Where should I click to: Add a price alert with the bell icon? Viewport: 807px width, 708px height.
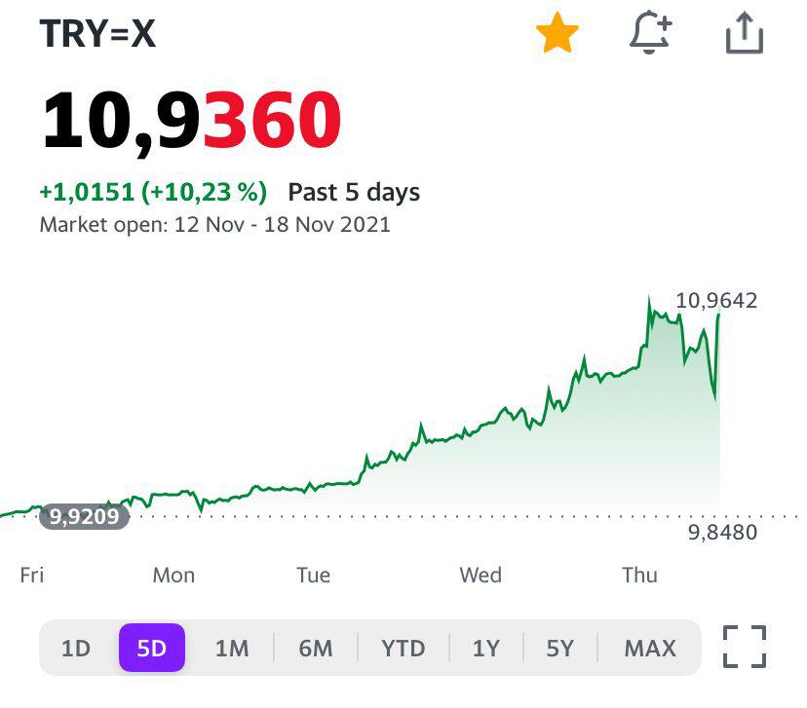pos(650,35)
